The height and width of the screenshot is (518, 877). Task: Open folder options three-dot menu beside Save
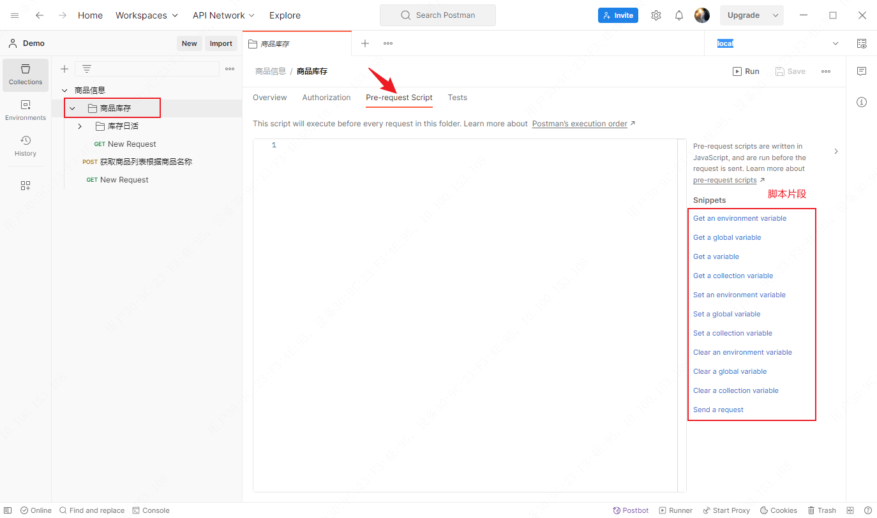point(826,71)
